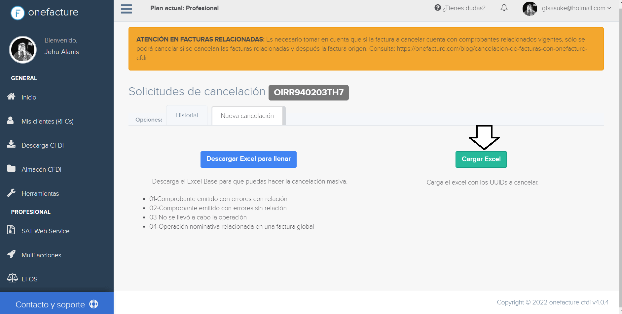The image size is (622, 314).
Task: Switch to the Historial tab
Action: click(x=187, y=115)
